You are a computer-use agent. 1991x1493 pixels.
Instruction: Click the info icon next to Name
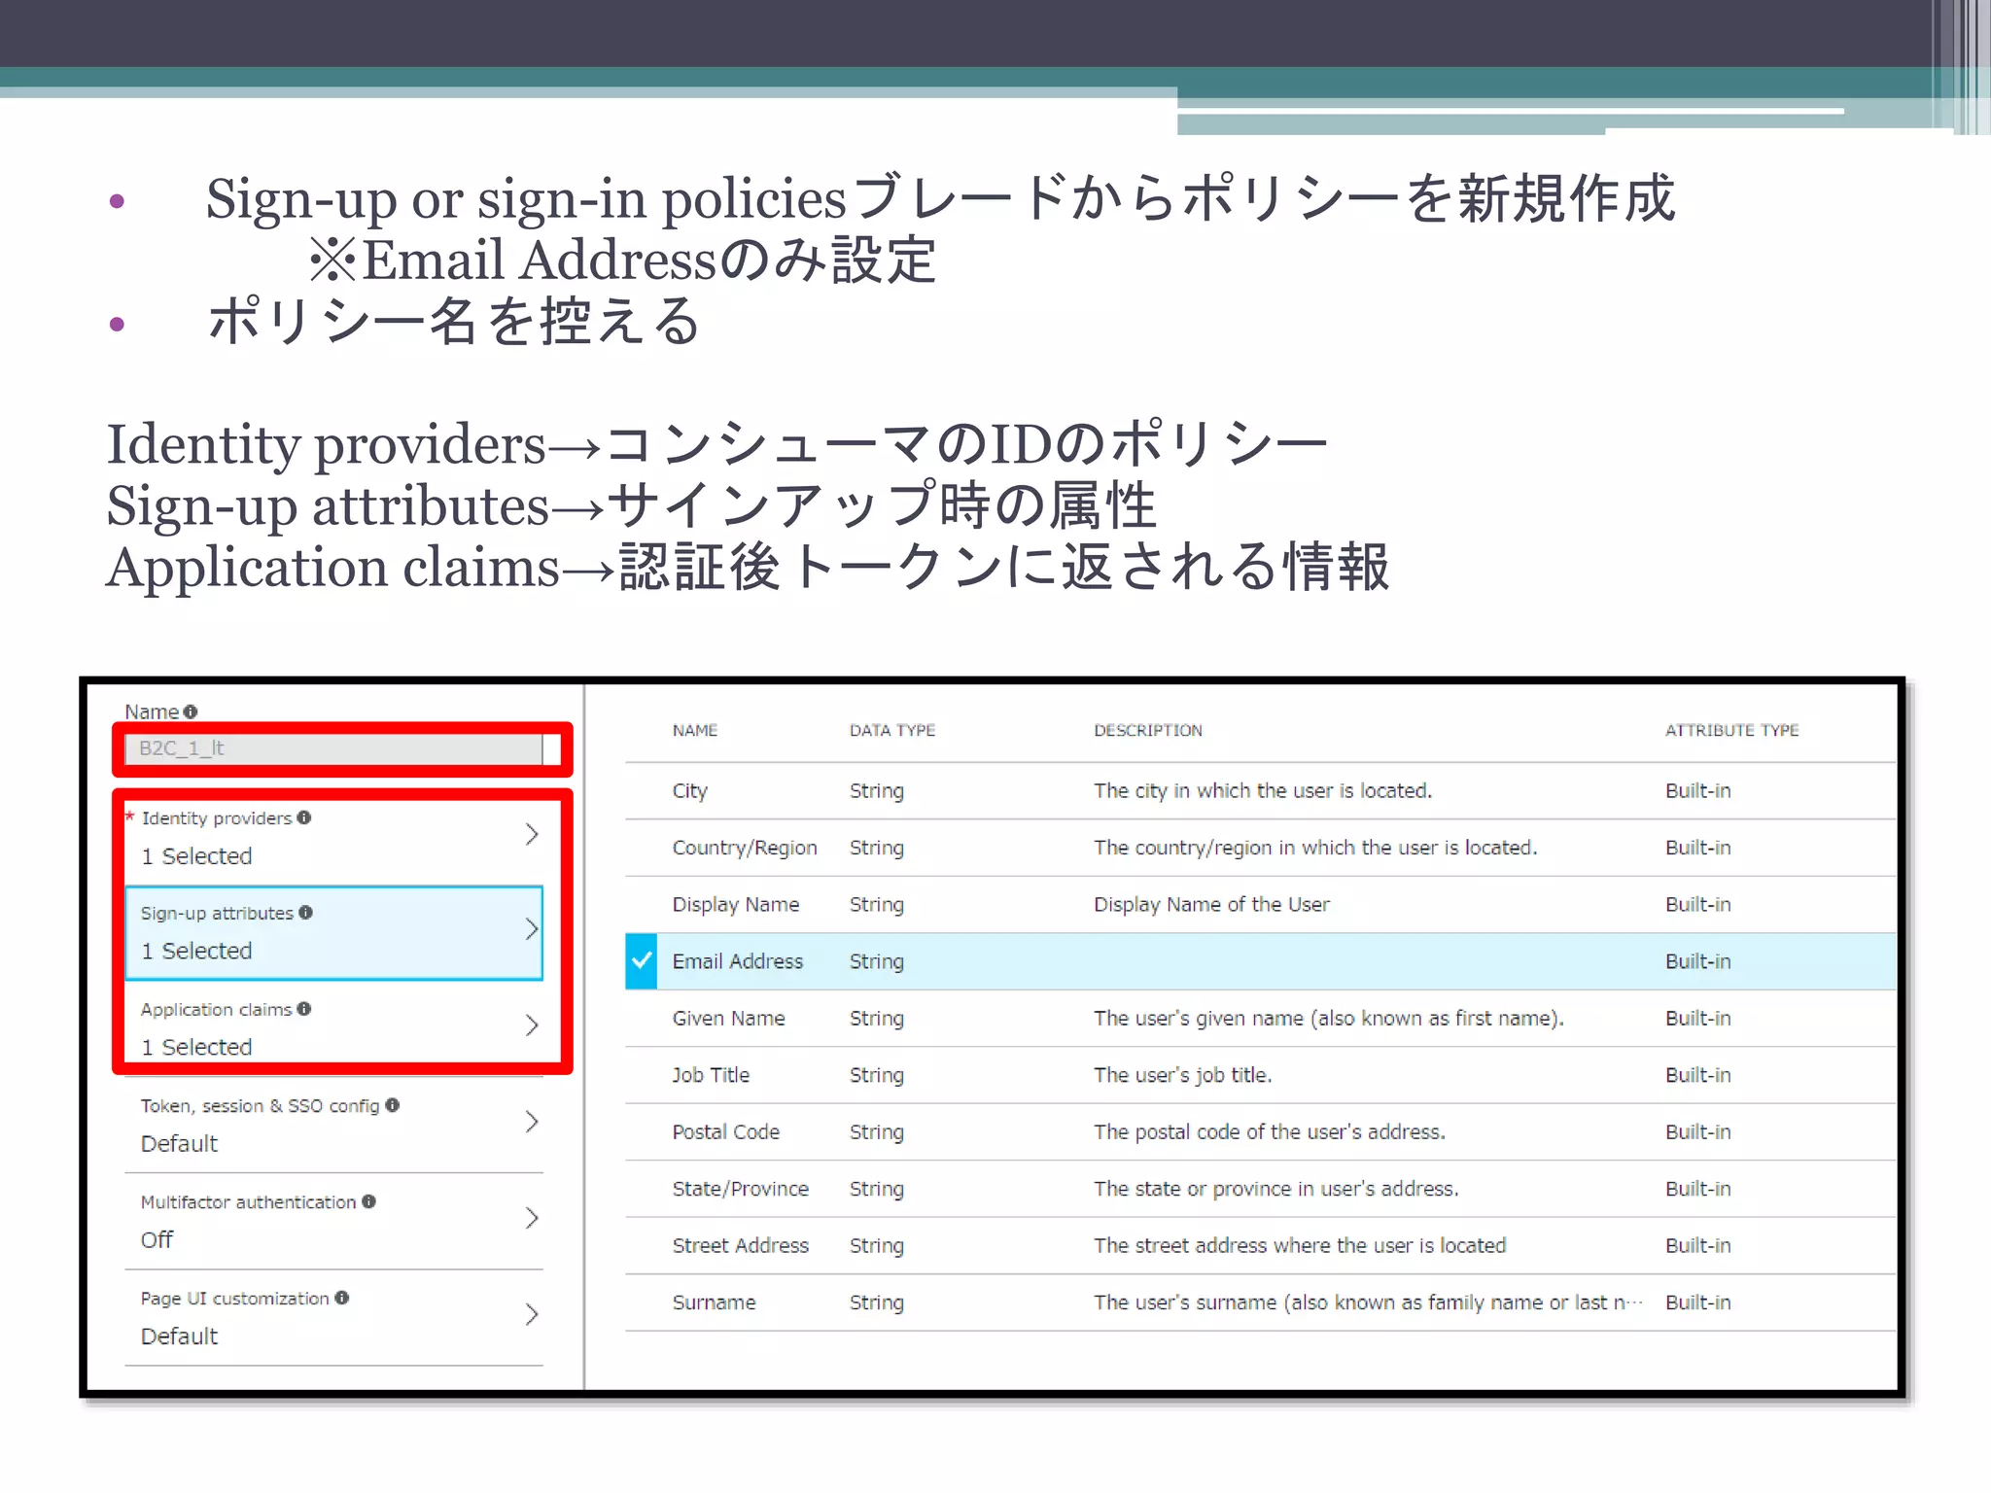(191, 712)
